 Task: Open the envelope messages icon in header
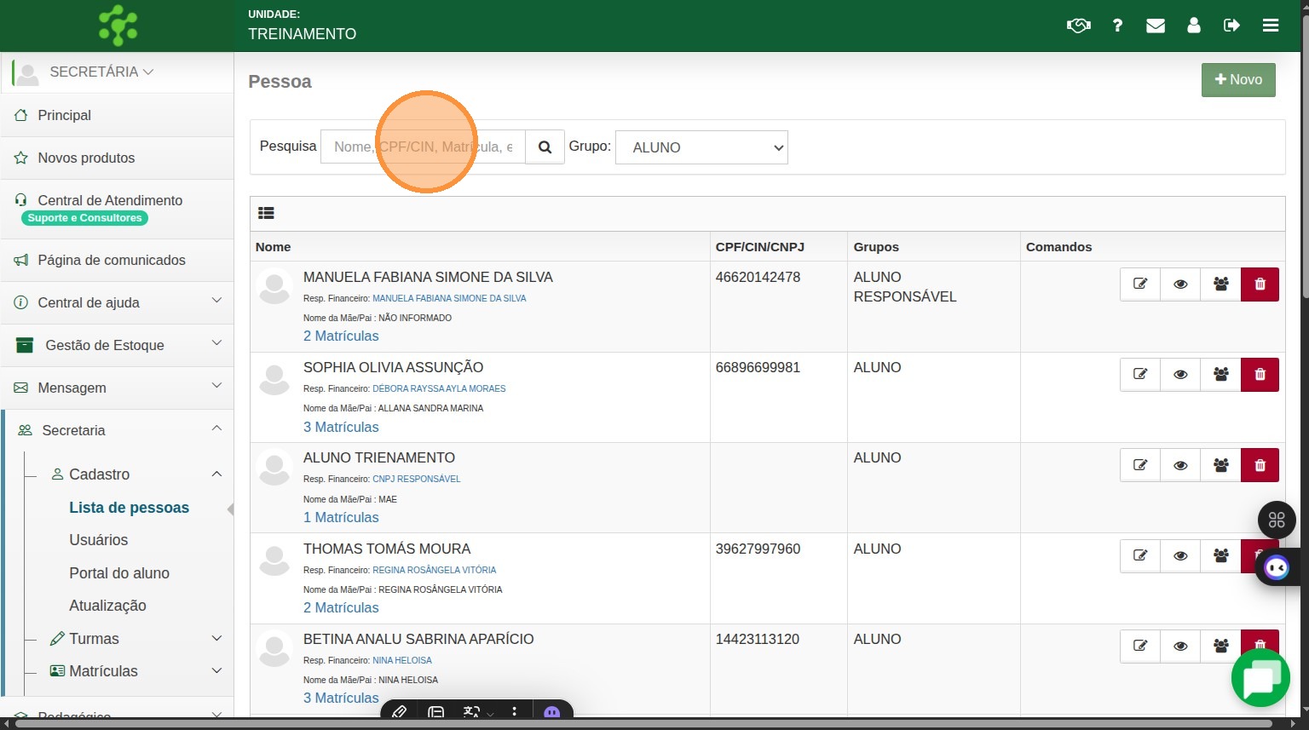coord(1155,26)
